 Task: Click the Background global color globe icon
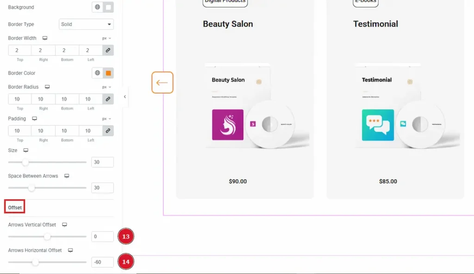tap(97, 7)
